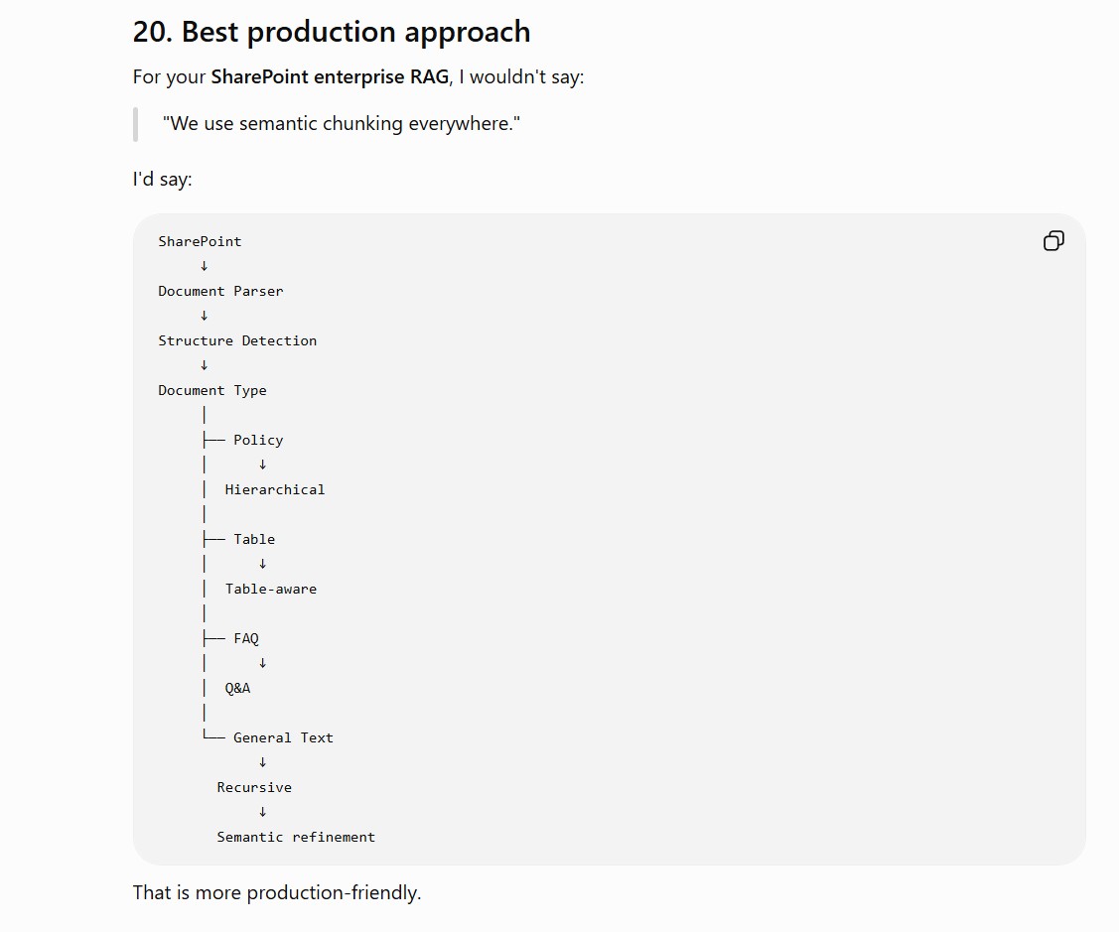The height and width of the screenshot is (932, 1119).
Task: Click 'That is more production-friendly' sentence
Action: click(x=277, y=892)
